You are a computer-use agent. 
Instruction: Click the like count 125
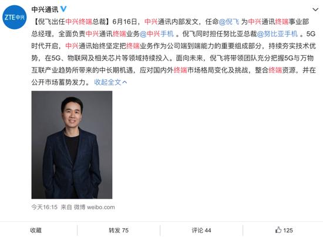(288, 230)
